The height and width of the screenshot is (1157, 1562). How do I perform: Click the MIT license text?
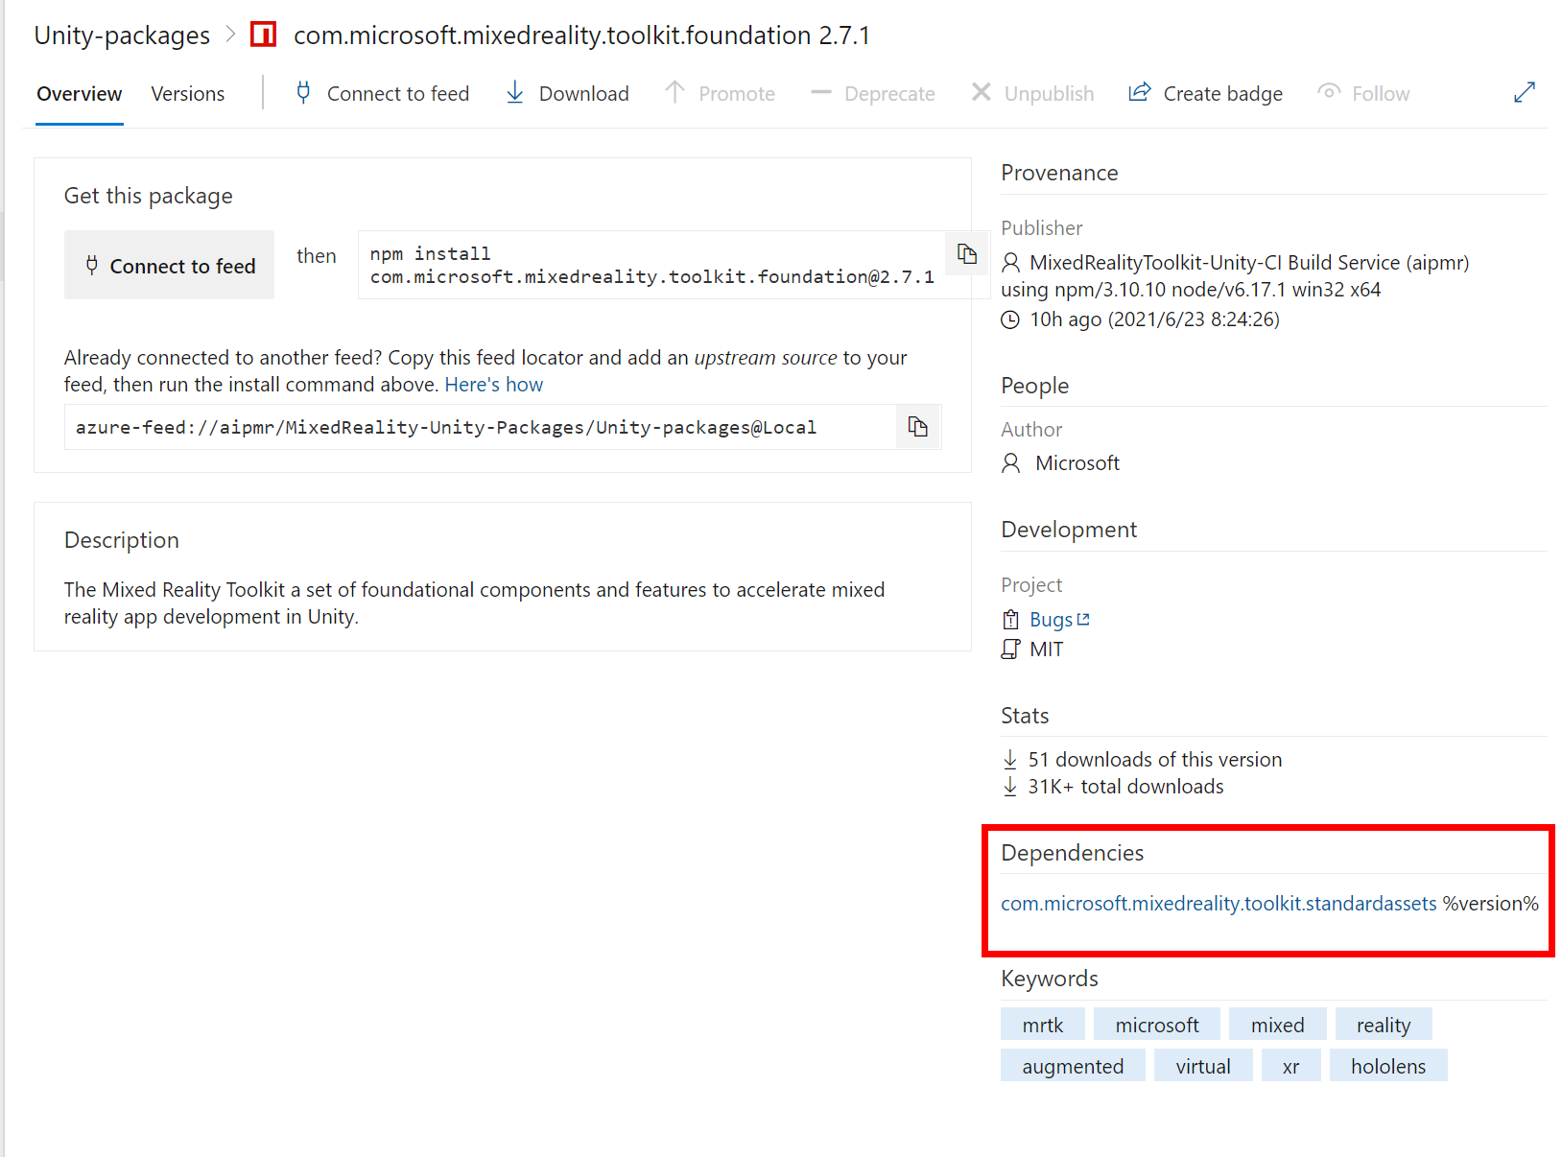coord(1047,649)
